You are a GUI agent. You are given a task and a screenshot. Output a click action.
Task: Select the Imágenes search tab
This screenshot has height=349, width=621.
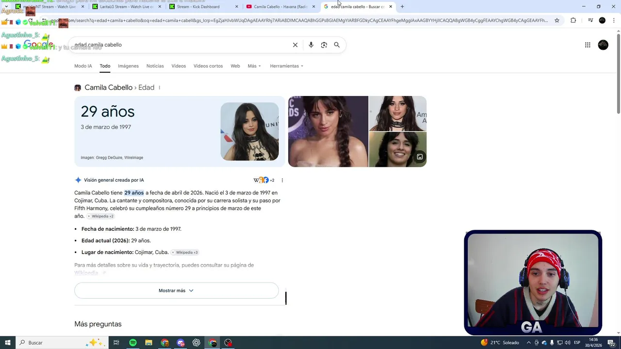click(128, 66)
